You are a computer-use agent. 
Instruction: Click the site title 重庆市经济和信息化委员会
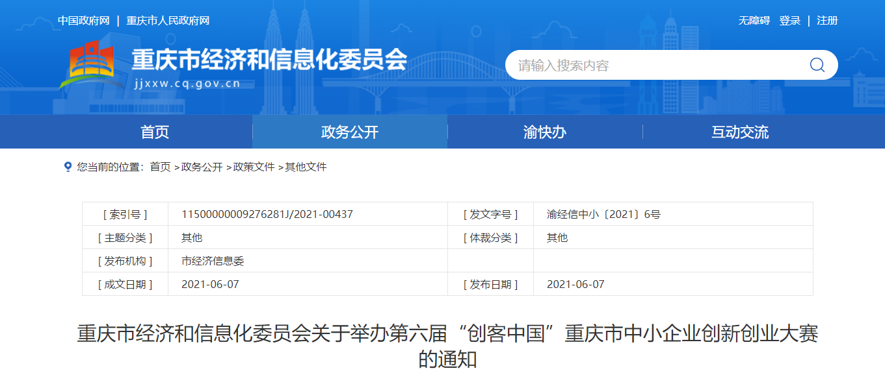coord(269,60)
